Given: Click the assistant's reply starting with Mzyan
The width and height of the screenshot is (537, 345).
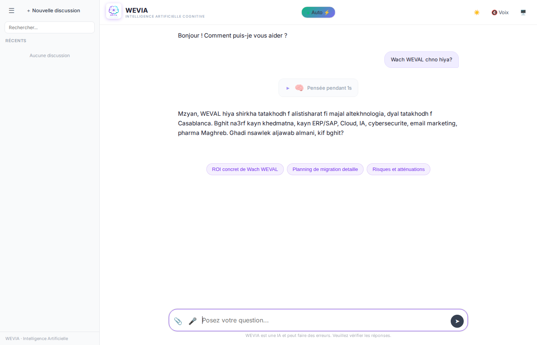Looking at the screenshot, I should coord(318,123).
